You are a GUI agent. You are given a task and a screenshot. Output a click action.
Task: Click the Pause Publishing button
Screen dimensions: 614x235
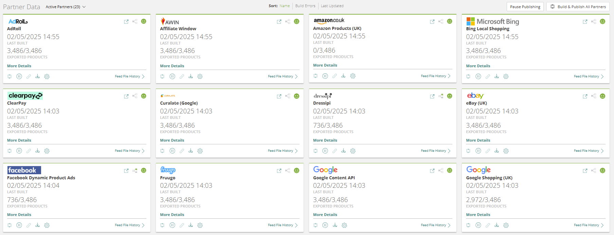point(525,7)
